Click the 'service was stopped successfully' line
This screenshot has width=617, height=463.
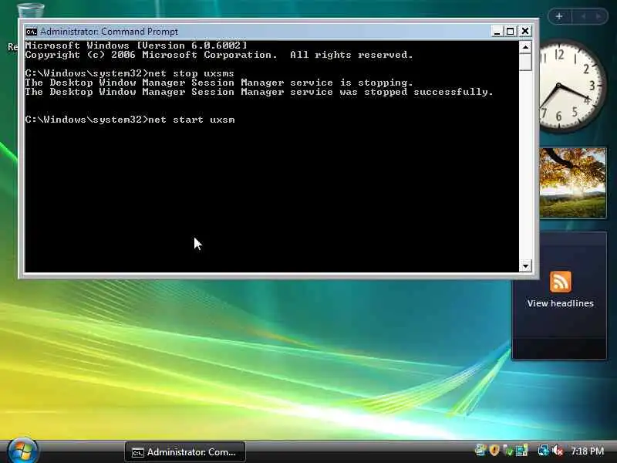pos(259,92)
